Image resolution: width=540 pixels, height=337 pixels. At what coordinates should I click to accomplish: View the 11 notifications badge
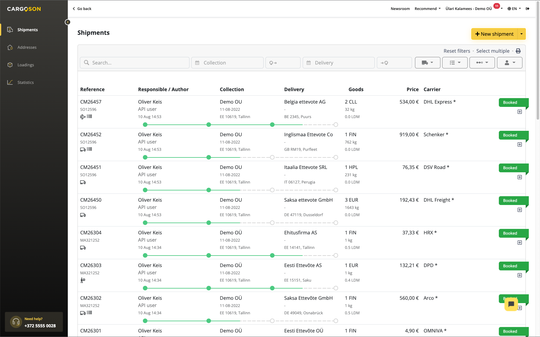tap(497, 6)
